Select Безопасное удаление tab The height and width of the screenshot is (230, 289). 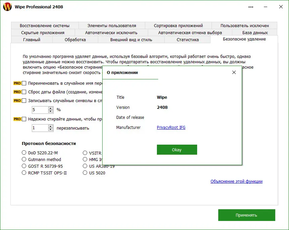244,39
